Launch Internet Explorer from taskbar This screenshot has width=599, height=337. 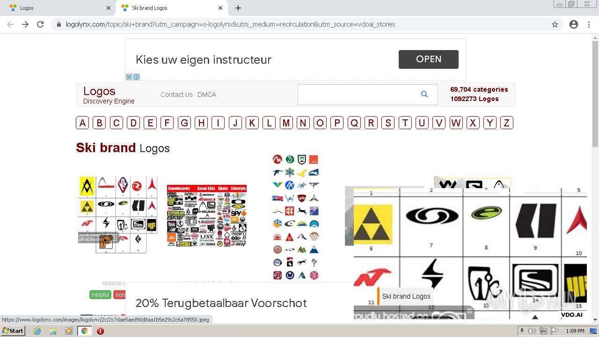coord(37,331)
